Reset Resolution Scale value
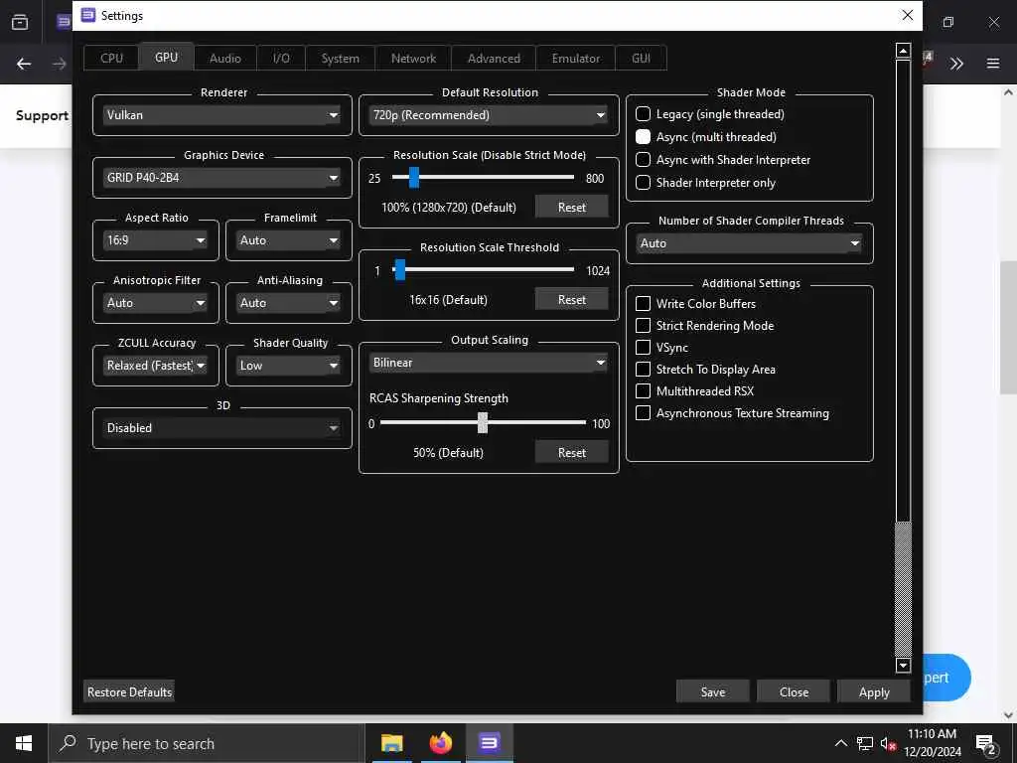 [571, 207]
